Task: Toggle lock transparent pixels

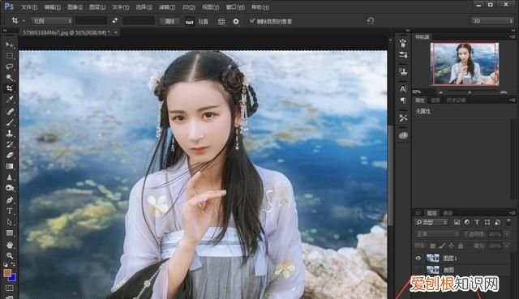Action: [x=432, y=246]
